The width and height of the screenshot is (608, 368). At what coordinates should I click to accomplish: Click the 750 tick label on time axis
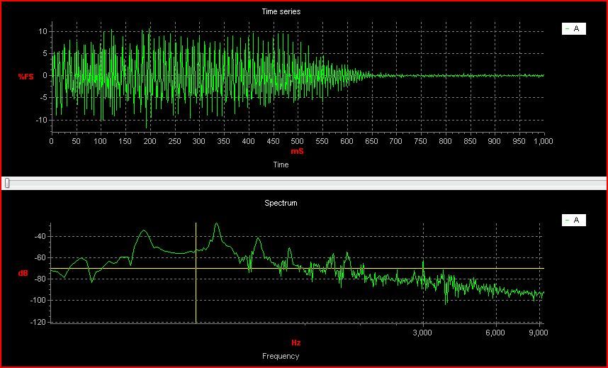[420, 141]
